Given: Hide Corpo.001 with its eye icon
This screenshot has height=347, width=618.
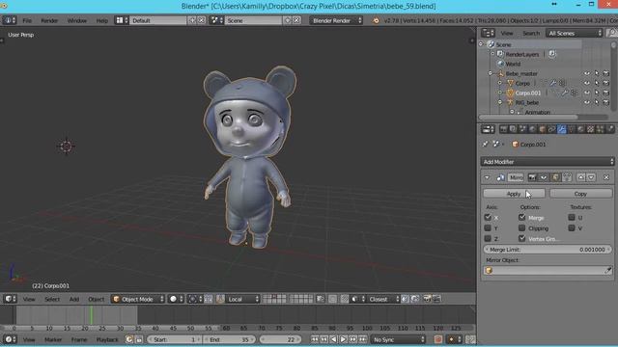Looking at the screenshot, I should (587, 93).
